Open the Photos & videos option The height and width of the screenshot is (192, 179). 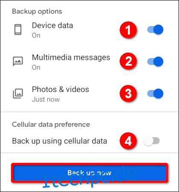coord(60,90)
